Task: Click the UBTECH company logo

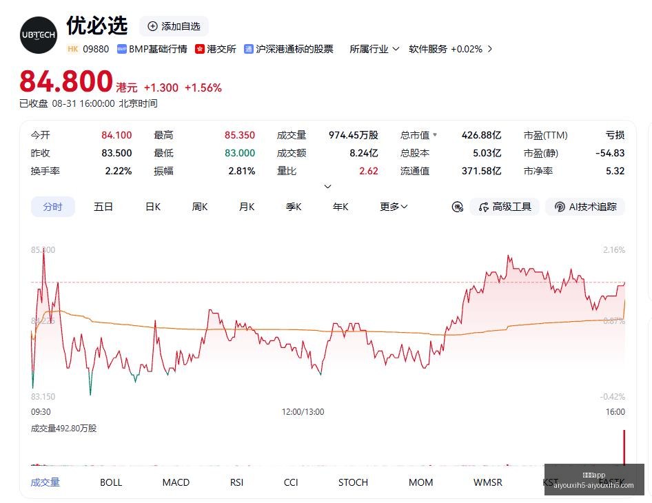Action: click(39, 35)
